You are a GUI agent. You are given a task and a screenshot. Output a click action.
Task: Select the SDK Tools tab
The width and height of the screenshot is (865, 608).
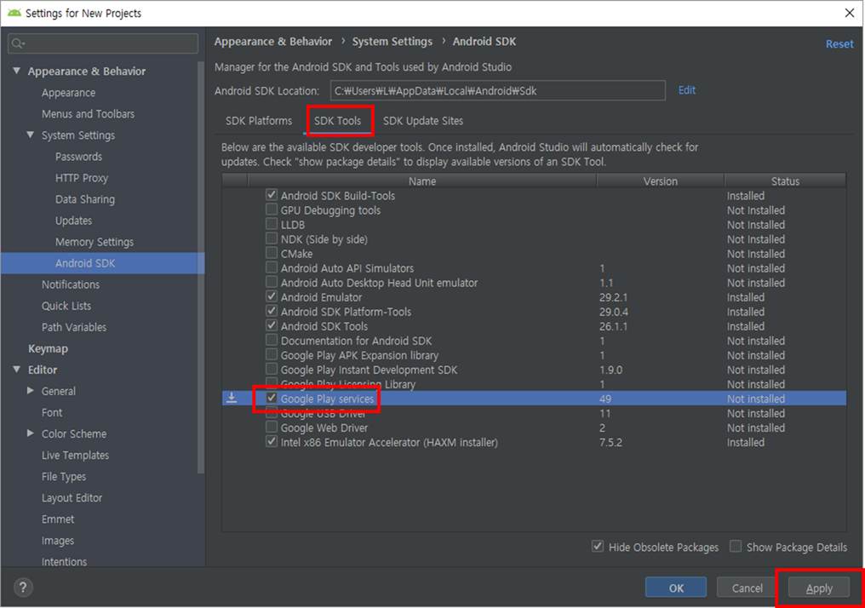pyautogui.click(x=338, y=121)
